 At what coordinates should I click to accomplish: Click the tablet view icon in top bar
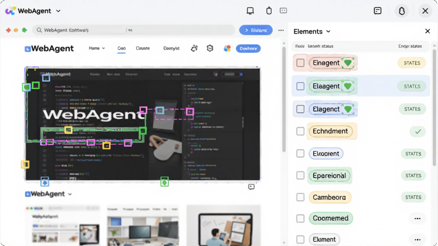click(x=283, y=11)
